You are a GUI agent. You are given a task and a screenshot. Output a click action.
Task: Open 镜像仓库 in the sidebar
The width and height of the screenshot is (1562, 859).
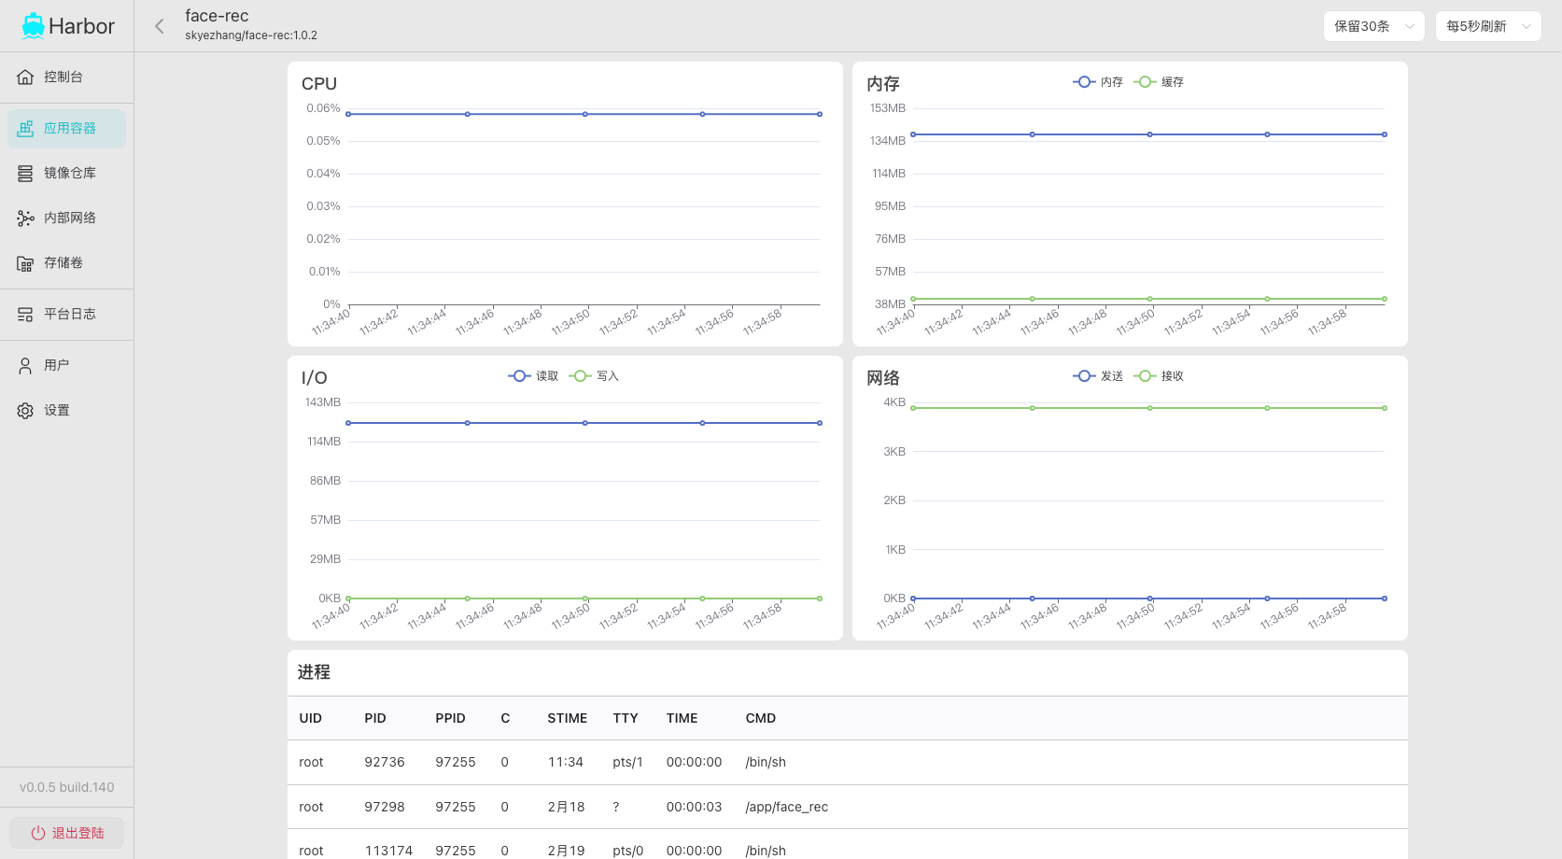coord(66,174)
